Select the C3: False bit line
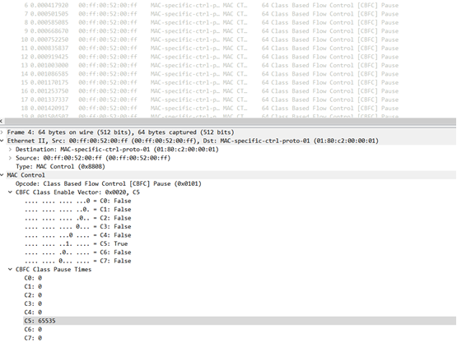 point(78,226)
